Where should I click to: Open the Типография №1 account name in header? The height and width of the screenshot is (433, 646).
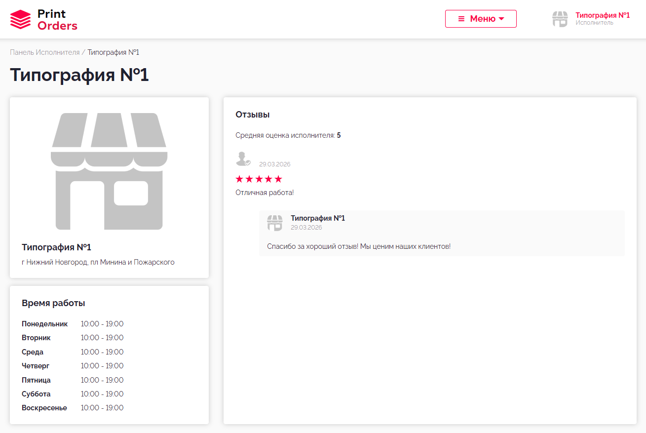tap(602, 15)
